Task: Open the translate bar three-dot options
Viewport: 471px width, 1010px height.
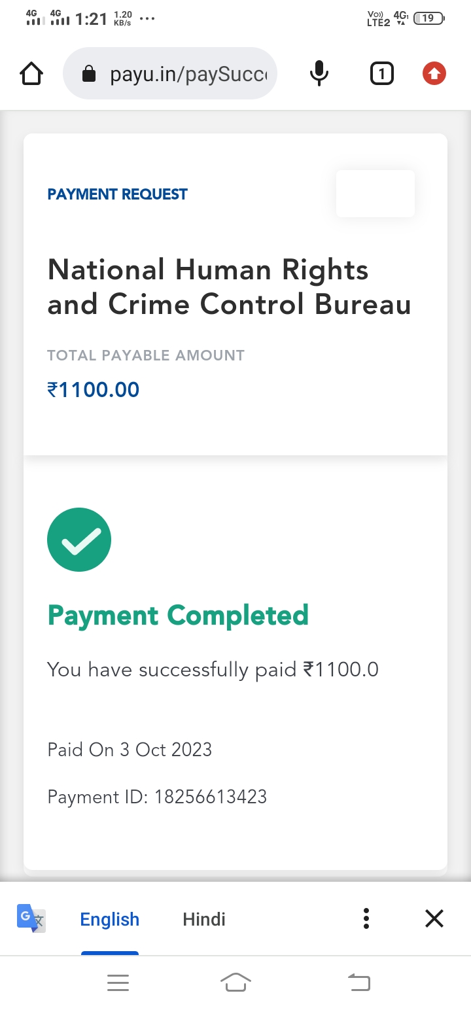Action: (x=366, y=918)
